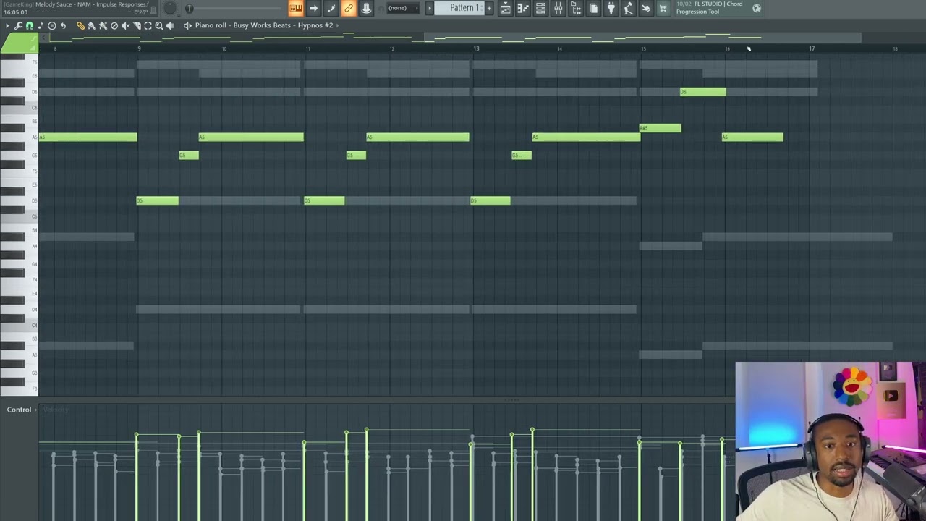
Task: Expand arrow after Hypnos #2 title
Action: (x=337, y=25)
